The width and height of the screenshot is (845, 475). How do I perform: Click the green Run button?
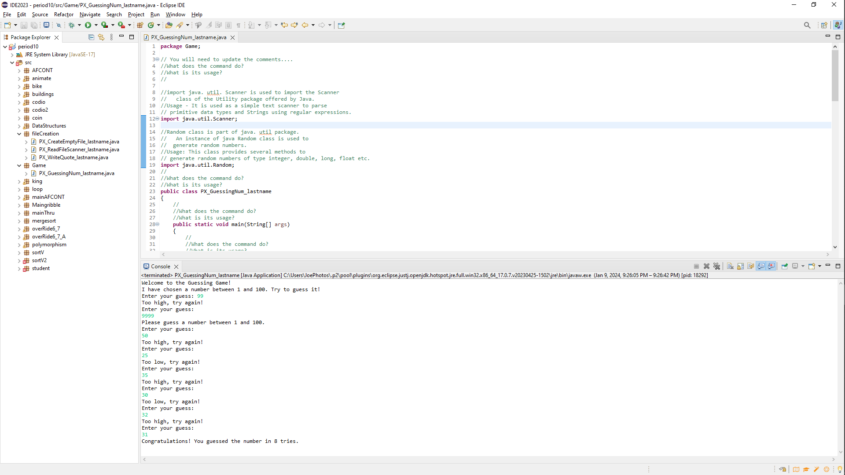coord(88,25)
